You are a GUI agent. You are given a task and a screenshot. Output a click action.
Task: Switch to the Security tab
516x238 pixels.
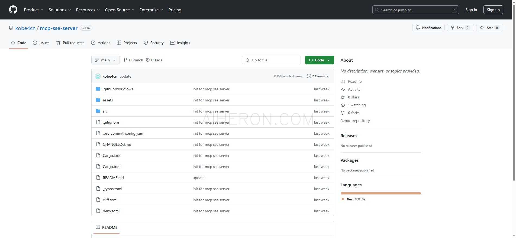click(x=154, y=43)
